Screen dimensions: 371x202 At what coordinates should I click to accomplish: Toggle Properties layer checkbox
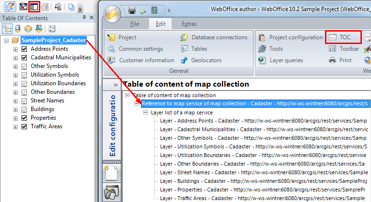click(x=24, y=118)
